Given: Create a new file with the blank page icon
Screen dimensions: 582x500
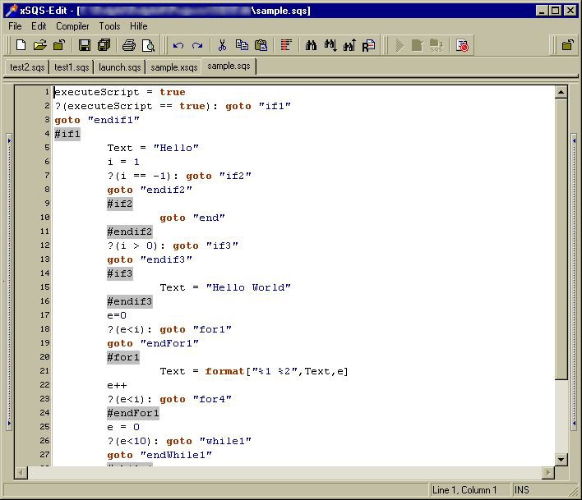Looking at the screenshot, I should (21, 45).
